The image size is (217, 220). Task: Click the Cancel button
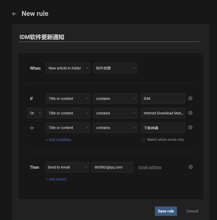point(192,211)
